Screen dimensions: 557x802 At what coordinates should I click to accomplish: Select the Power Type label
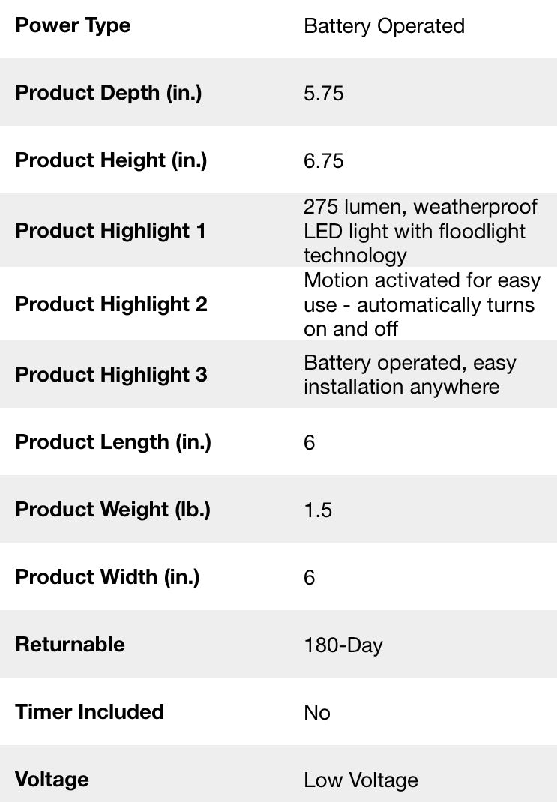(73, 25)
